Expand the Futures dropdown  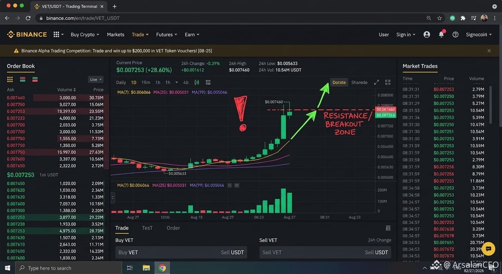(167, 35)
